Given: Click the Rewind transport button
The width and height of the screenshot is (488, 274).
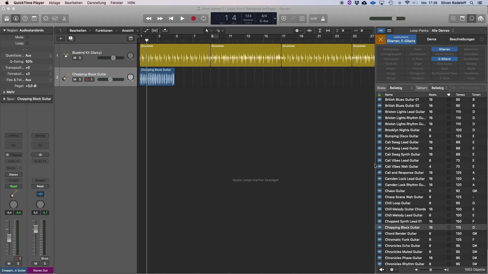Looking at the screenshot, I should click(x=149, y=19).
